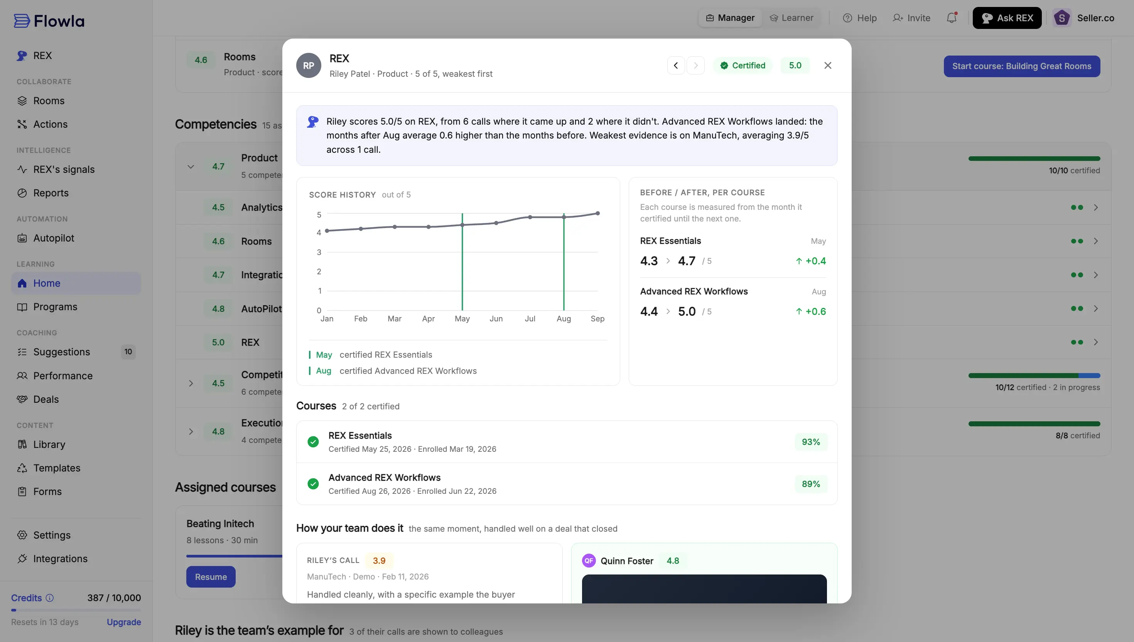Click the Product 10/10 certified progress bar
Image resolution: width=1134 pixels, height=642 pixels.
[x=1034, y=159]
